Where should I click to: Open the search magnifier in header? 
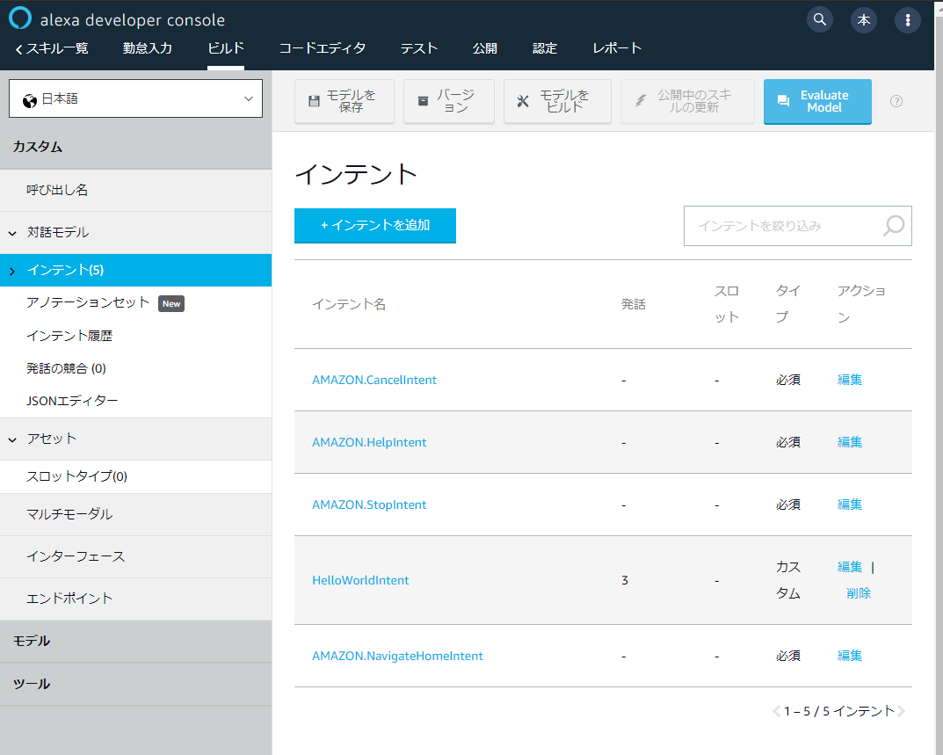(x=819, y=20)
